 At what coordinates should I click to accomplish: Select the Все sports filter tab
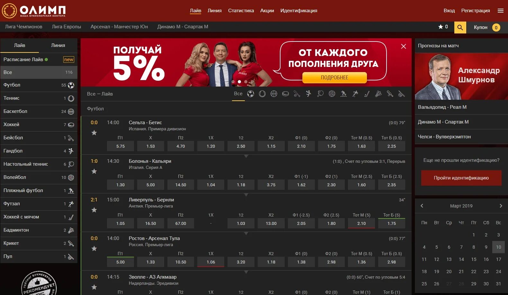pyautogui.click(x=238, y=94)
